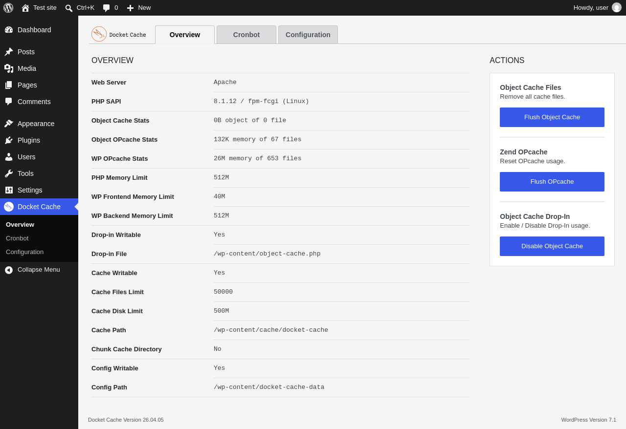
Task: Open search via magnifier icon
Action: point(69,8)
